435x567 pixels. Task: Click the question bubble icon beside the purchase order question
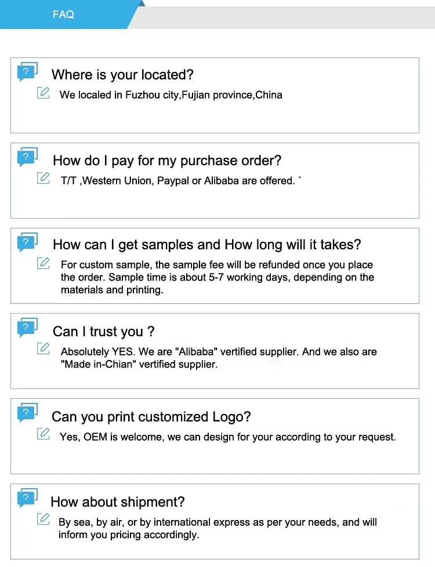[x=27, y=157]
